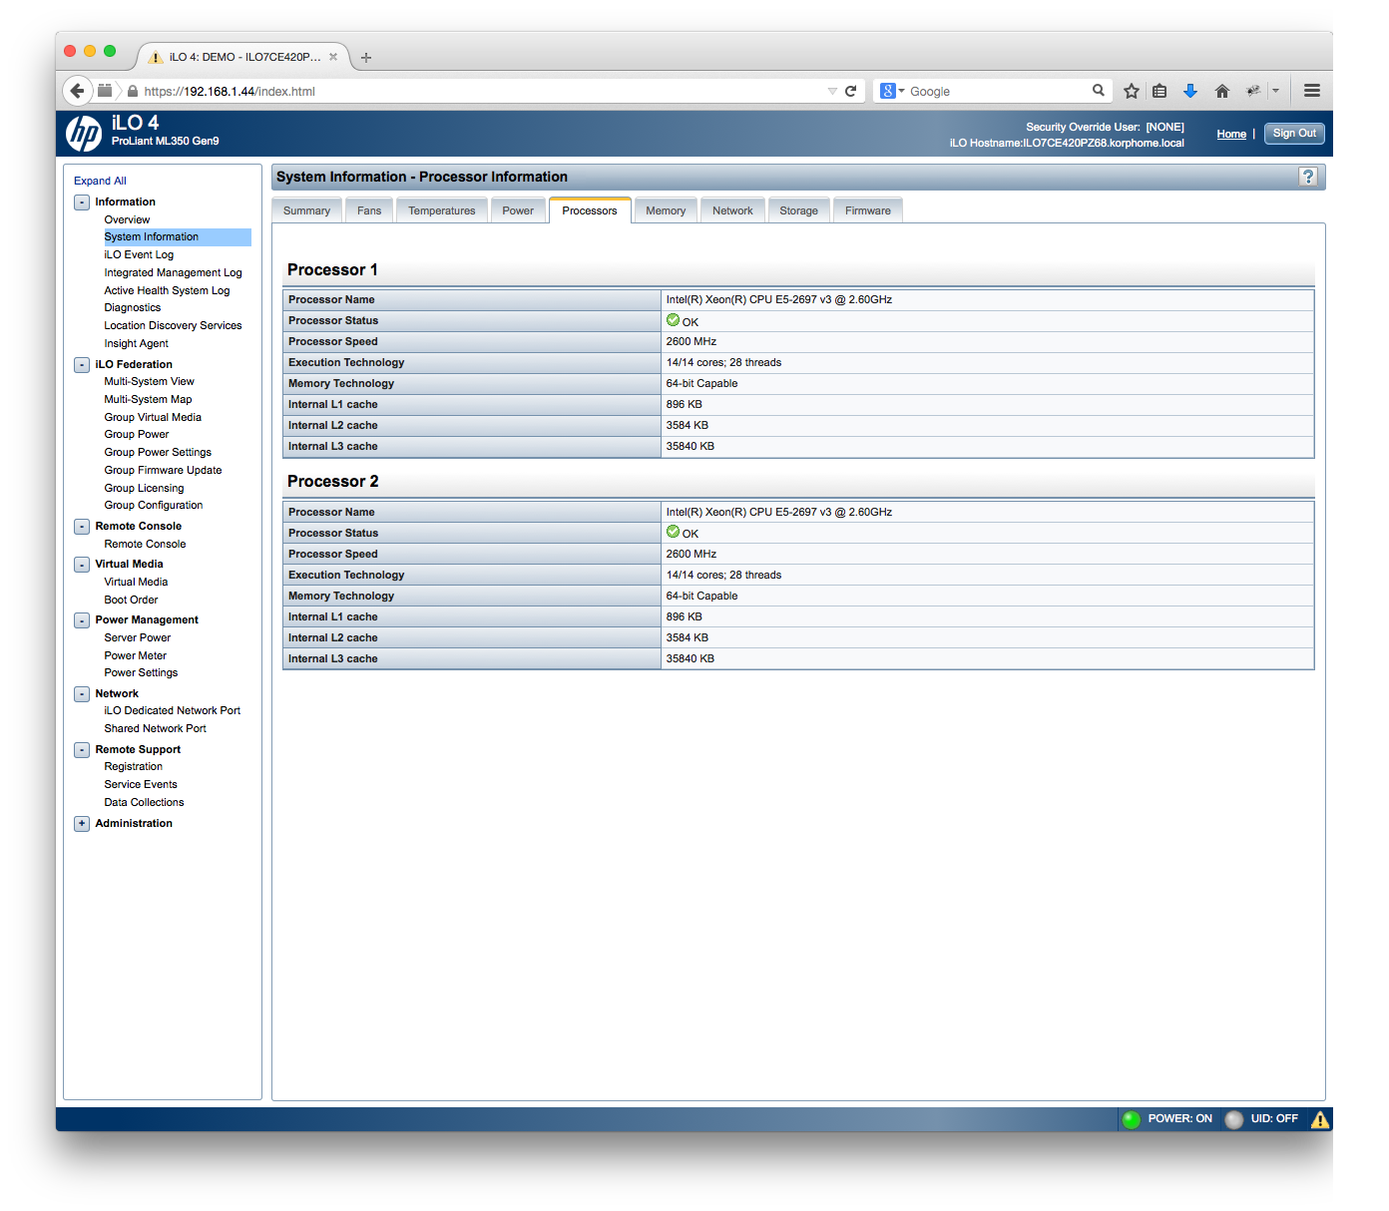Open Diagnostics page

pyautogui.click(x=132, y=307)
